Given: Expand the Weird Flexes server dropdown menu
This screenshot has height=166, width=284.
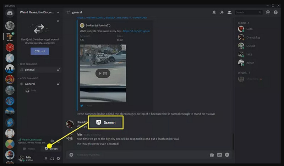Looking at the screenshot, I should point(58,12).
